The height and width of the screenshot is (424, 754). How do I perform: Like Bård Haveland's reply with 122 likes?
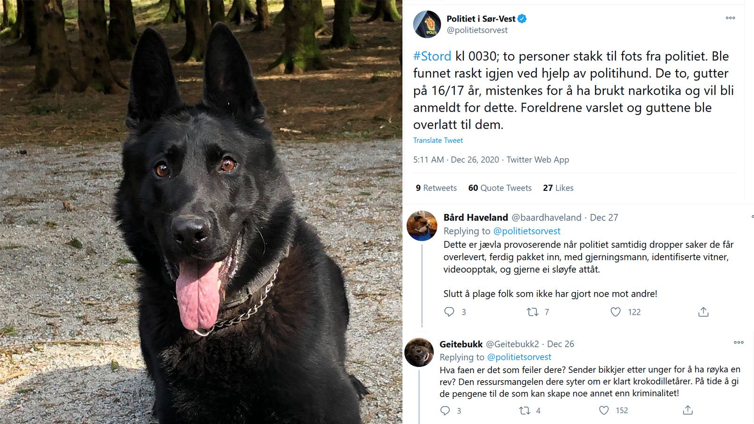pyautogui.click(x=615, y=312)
